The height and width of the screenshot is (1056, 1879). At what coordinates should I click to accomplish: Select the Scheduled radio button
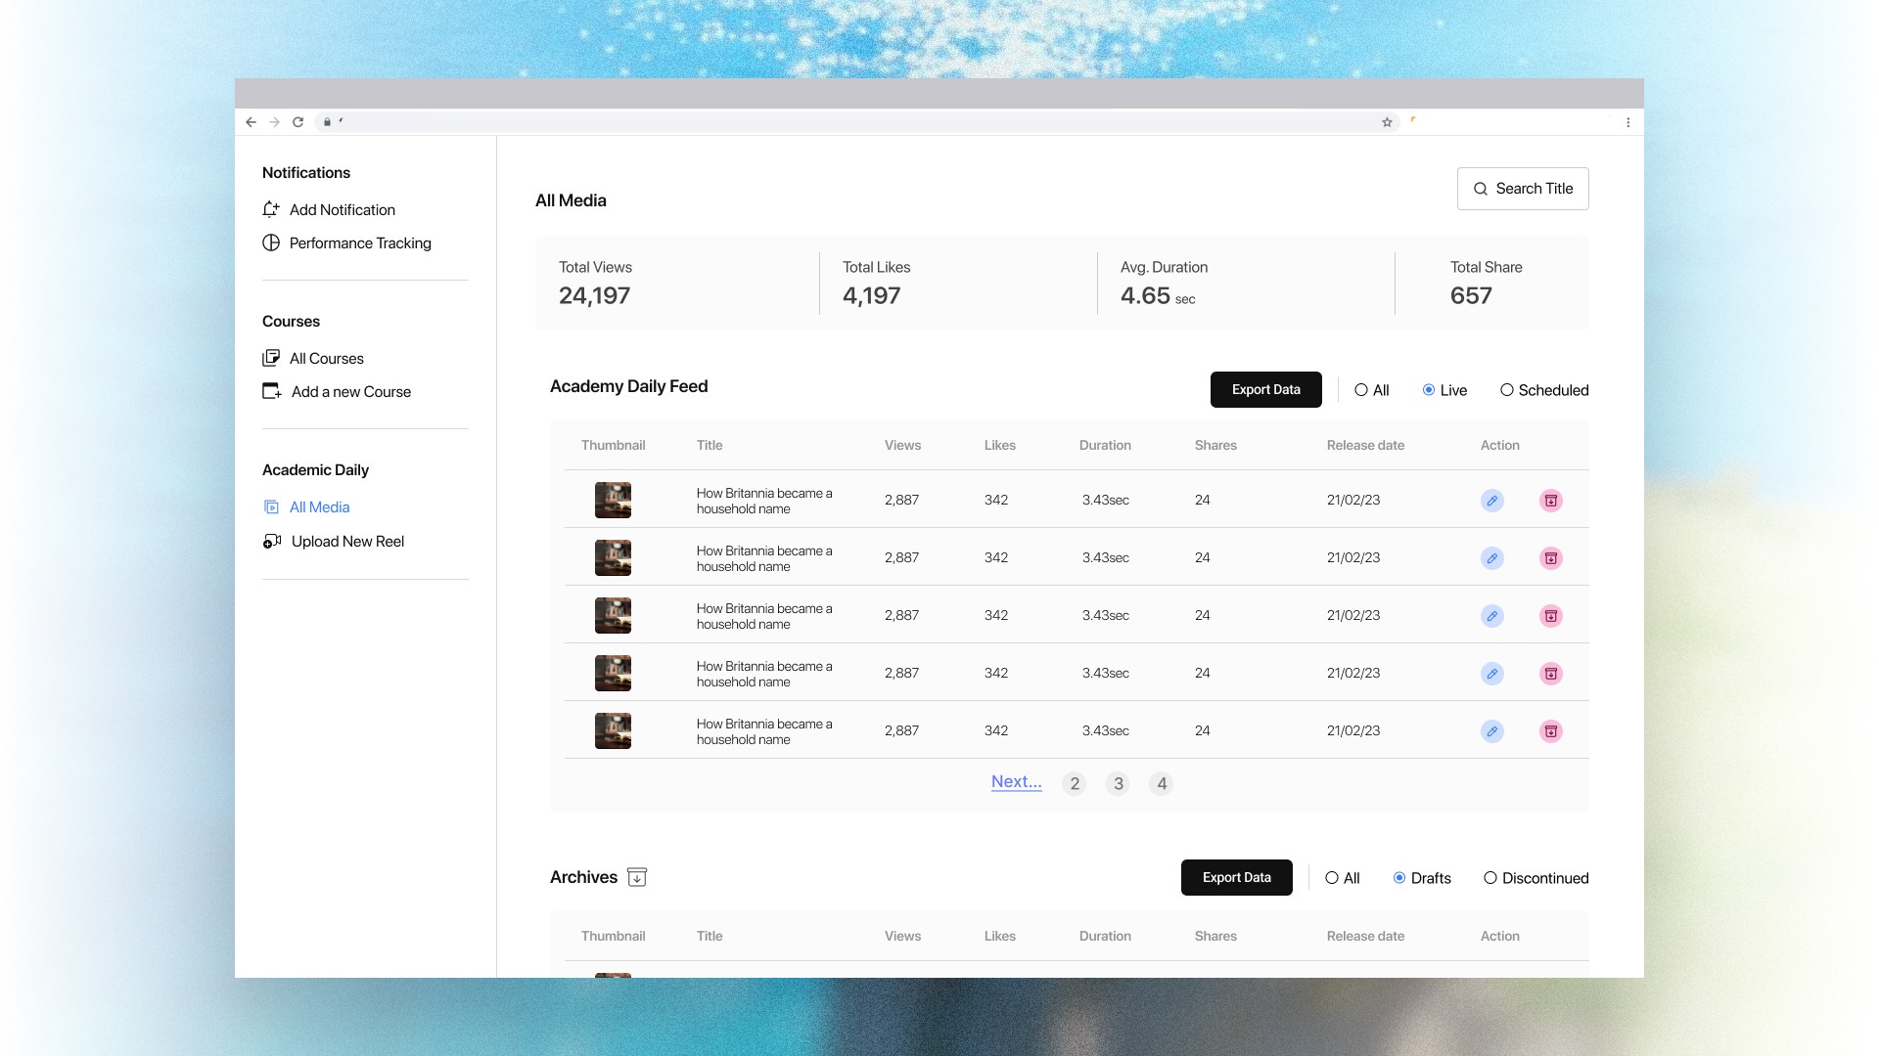click(1507, 390)
